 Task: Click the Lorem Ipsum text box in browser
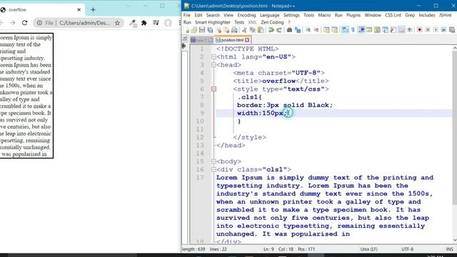coord(26,96)
